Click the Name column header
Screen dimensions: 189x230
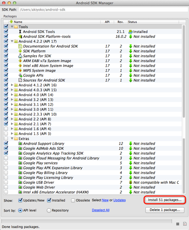coord(54,22)
